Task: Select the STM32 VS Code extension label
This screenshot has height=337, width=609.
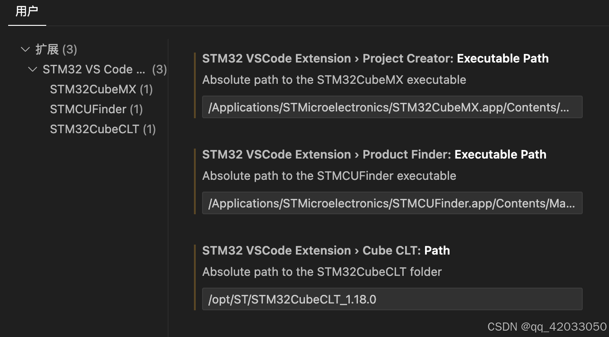Action: [105, 69]
